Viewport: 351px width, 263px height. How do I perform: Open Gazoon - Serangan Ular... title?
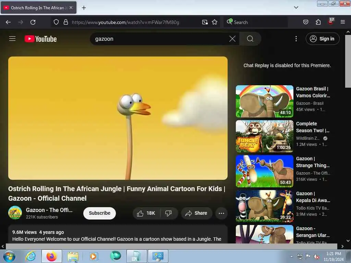coord(313,232)
